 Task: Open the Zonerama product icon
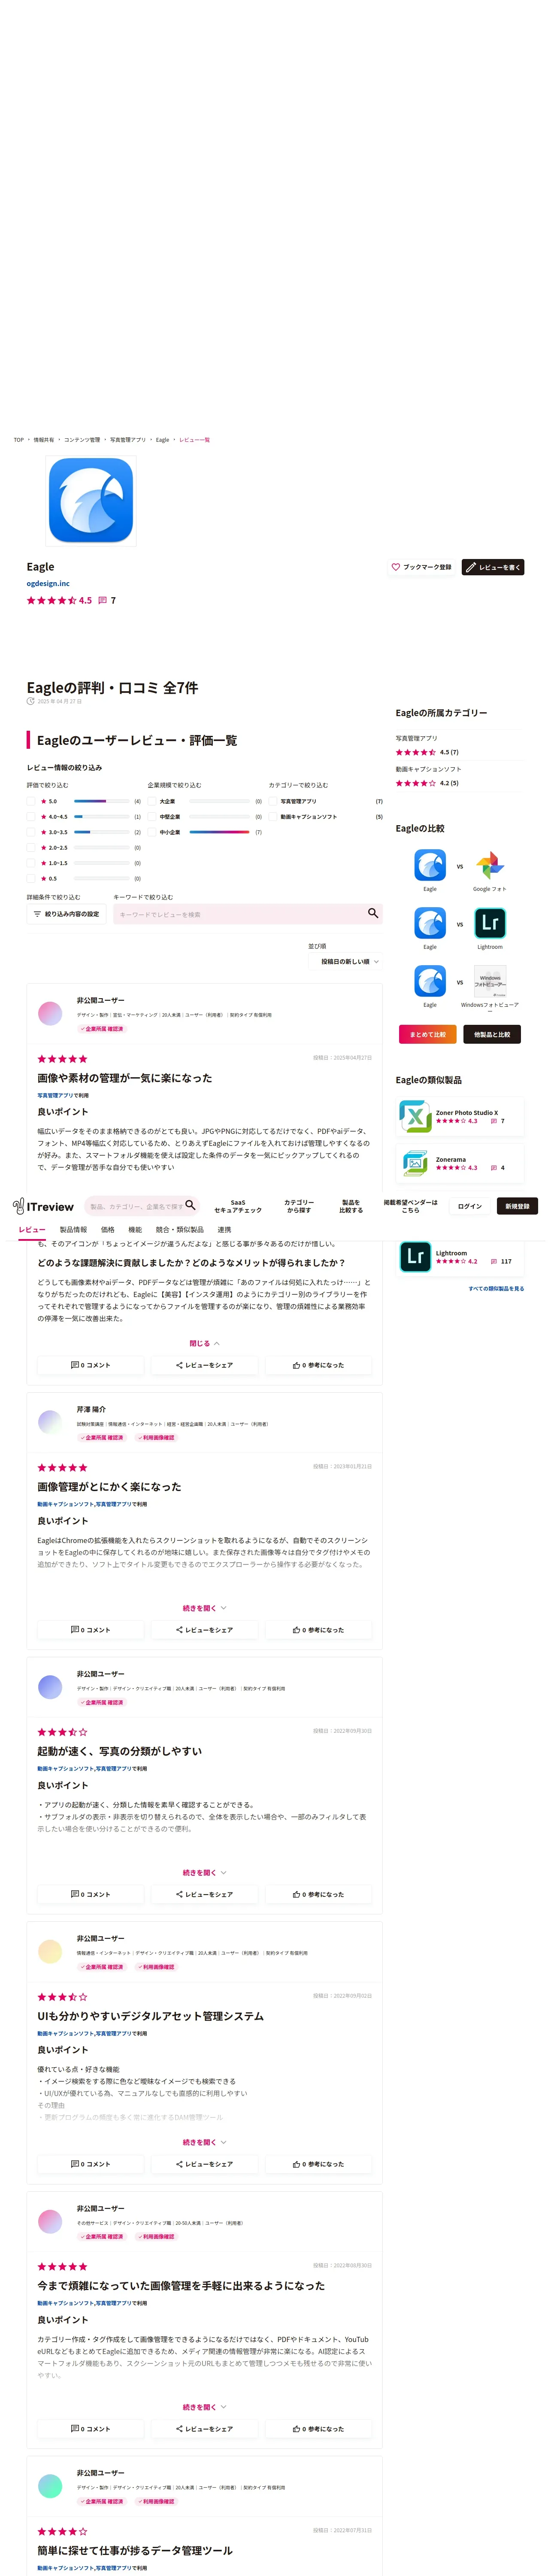pyautogui.click(x=415, y=1163)
